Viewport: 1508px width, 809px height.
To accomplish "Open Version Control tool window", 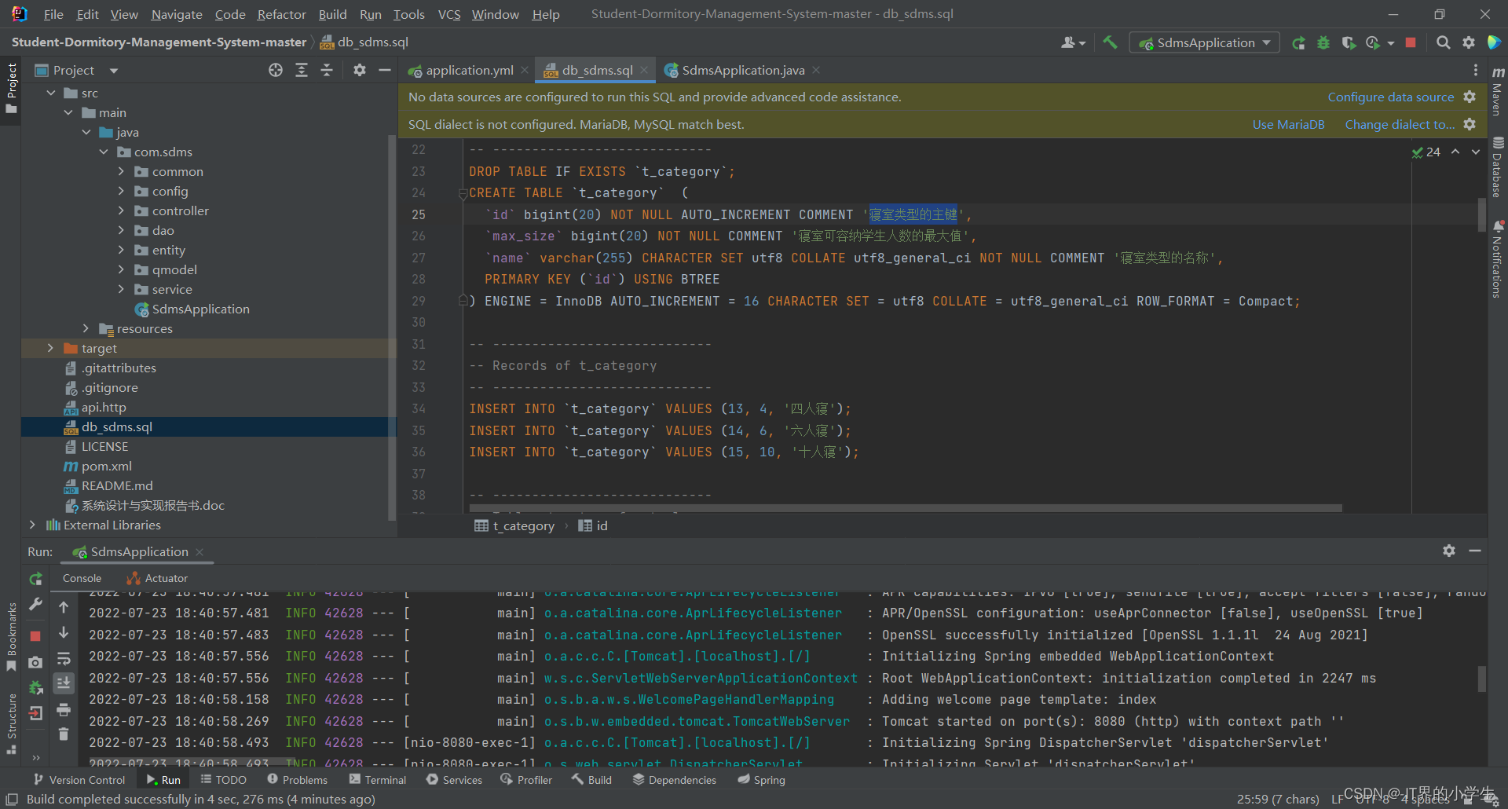I will pyautogui.click(x=79, y=780).
